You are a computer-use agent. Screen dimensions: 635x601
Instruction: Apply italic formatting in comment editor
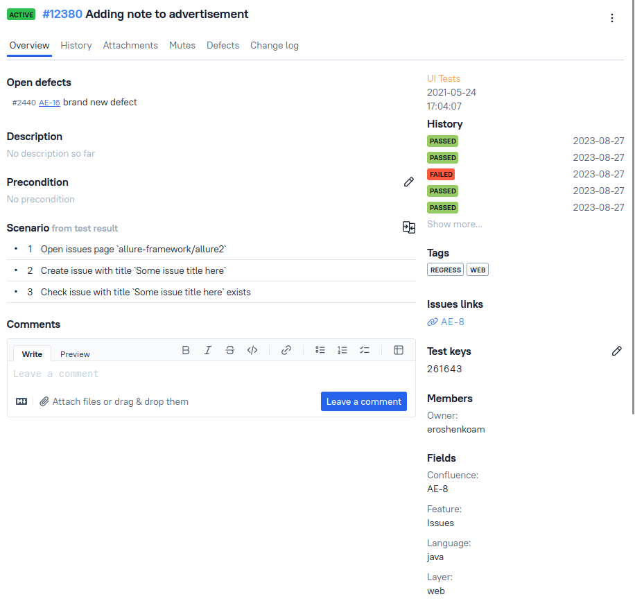[x=207, y=350]
